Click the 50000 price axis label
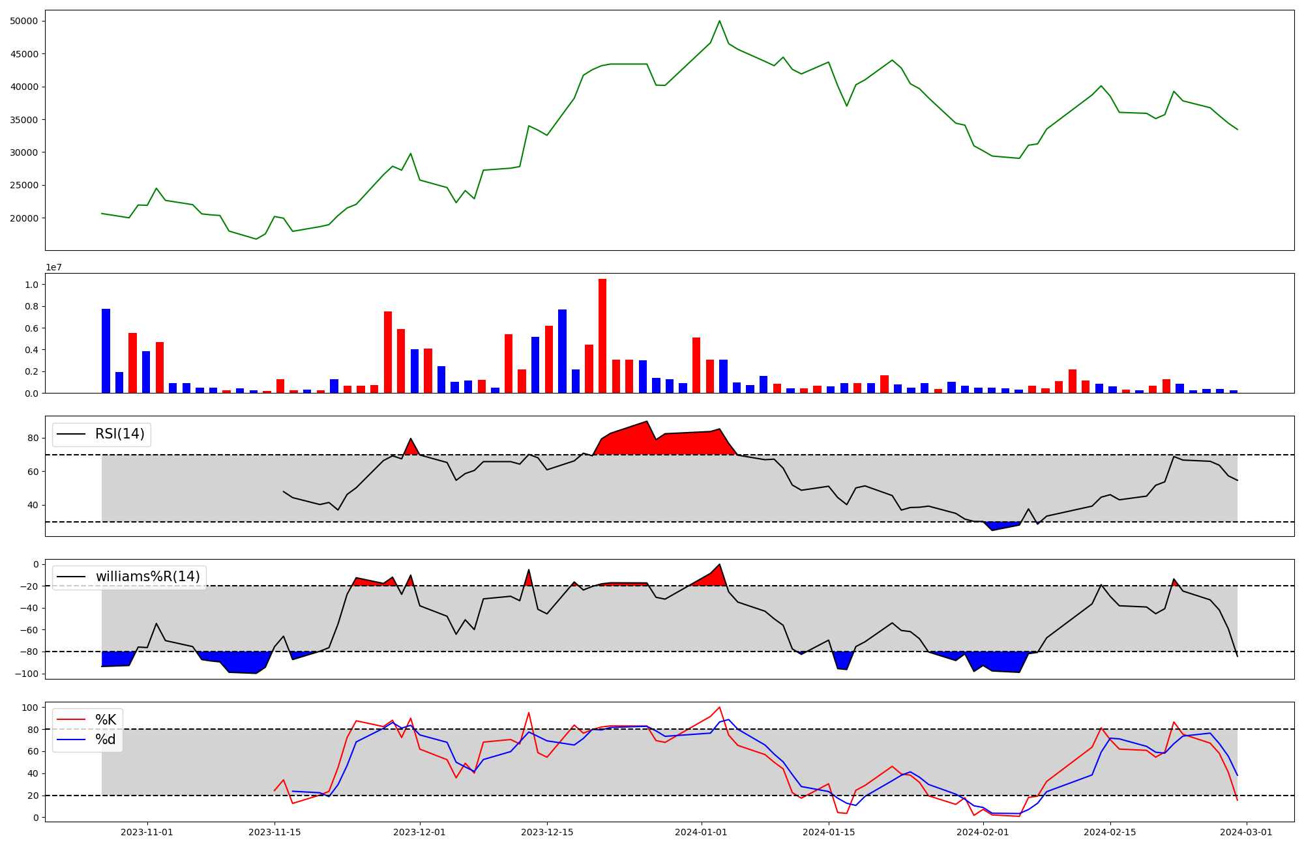Viewport: 1304px width, 847px height. coord(23,21)
